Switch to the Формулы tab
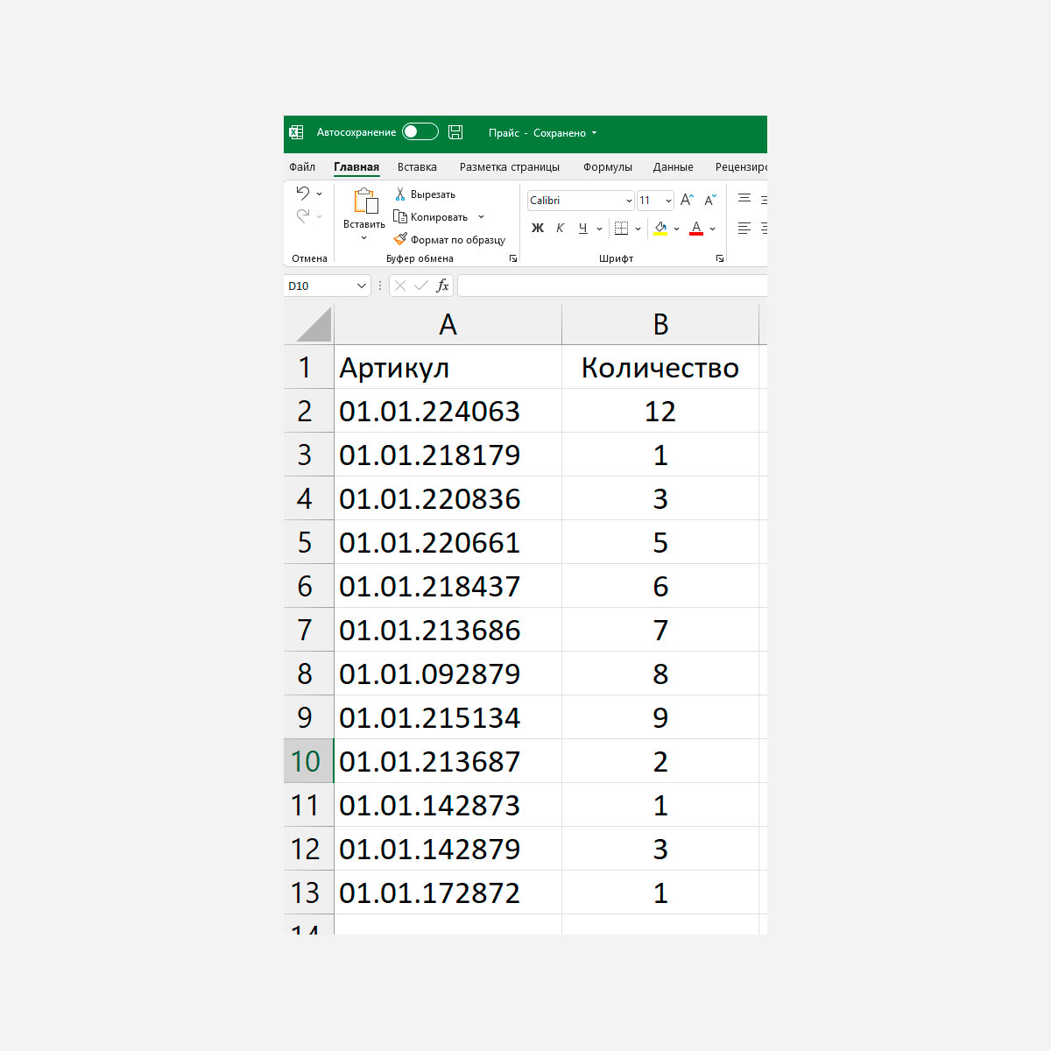 coord(608,167)
